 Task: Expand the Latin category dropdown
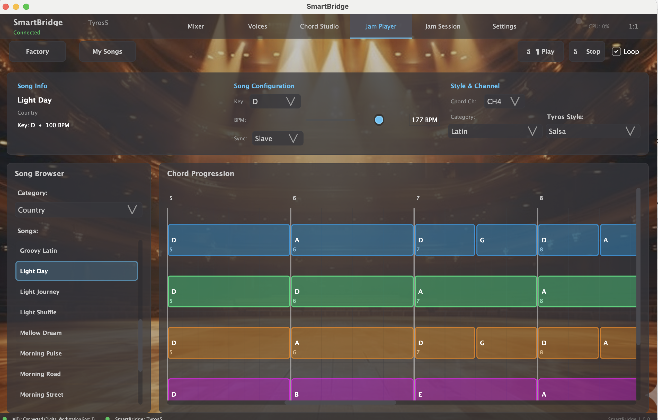pos(532,131)
